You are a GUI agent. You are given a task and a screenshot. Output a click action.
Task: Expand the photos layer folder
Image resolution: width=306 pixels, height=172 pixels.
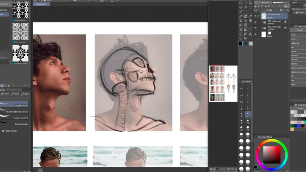(x=262, y=22)
